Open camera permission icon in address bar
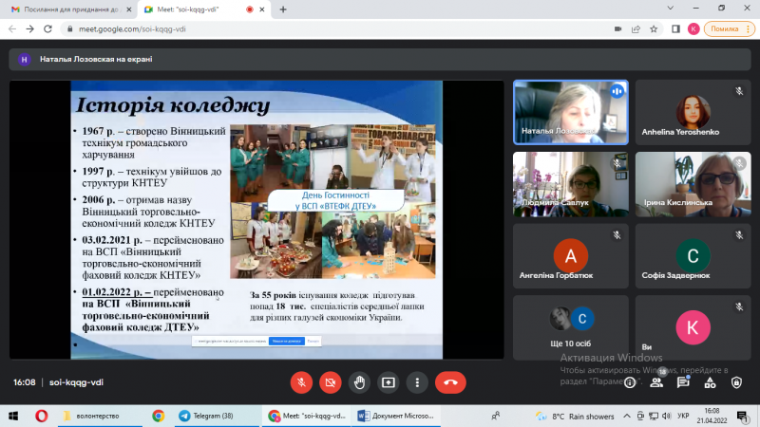Viewport: 760px width, 427px height. pos(618,29)
